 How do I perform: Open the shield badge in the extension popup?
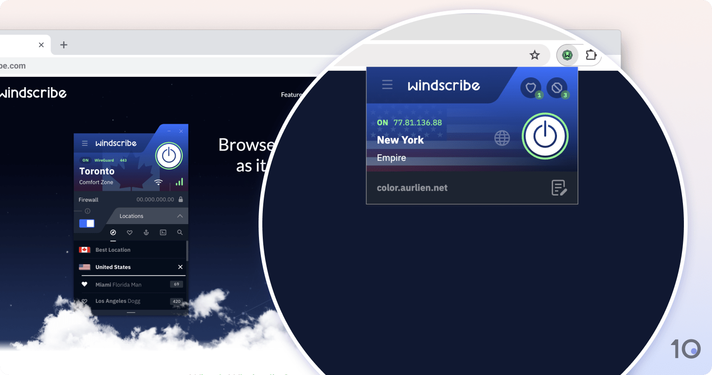(x=531, y=88)
